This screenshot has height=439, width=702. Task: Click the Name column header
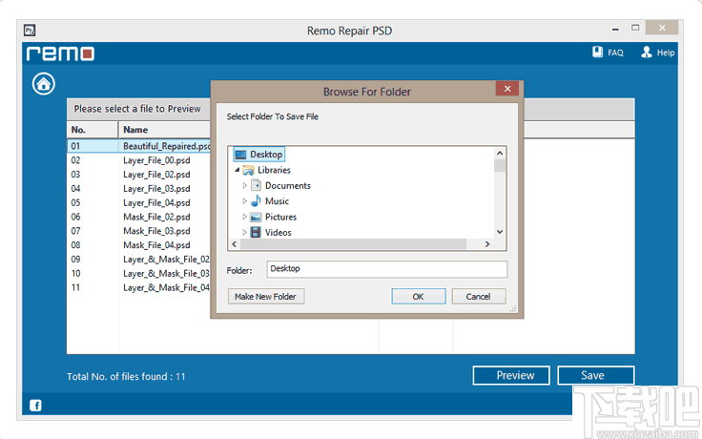(165, 130)
